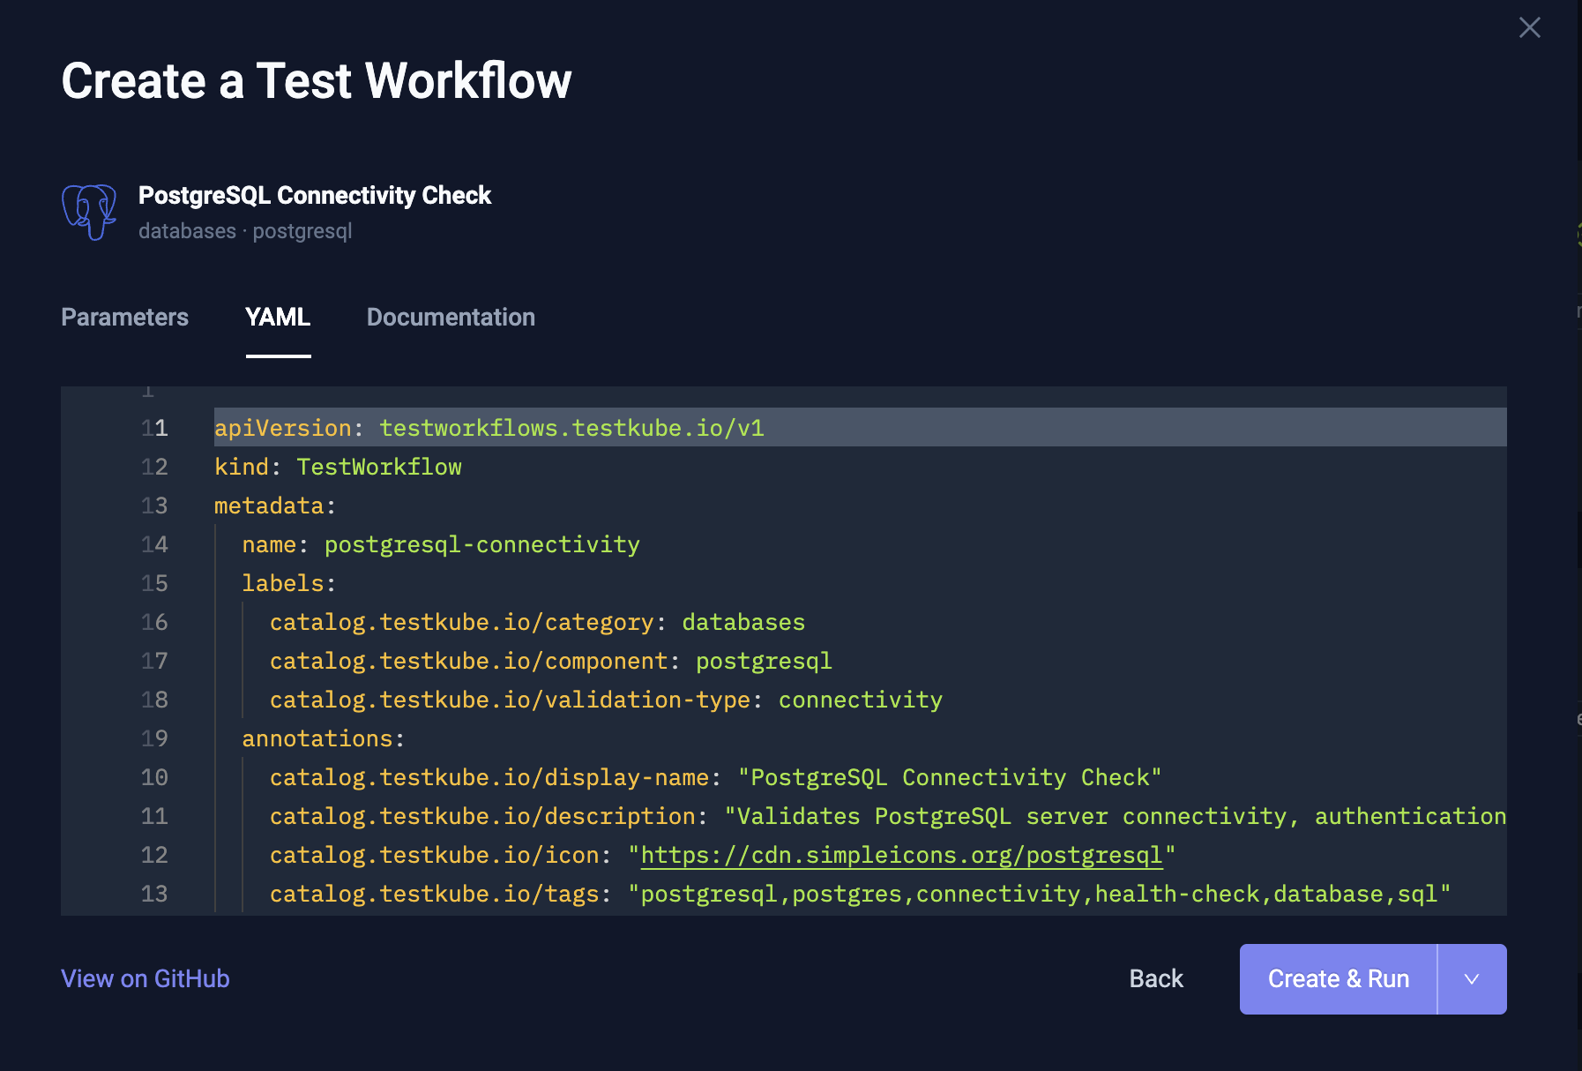Switch to the Parameters tab

(124, 317)
